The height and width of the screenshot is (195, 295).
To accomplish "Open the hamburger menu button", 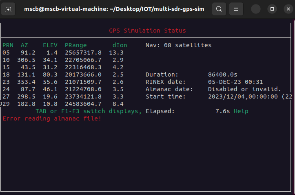I will [236, 9].
